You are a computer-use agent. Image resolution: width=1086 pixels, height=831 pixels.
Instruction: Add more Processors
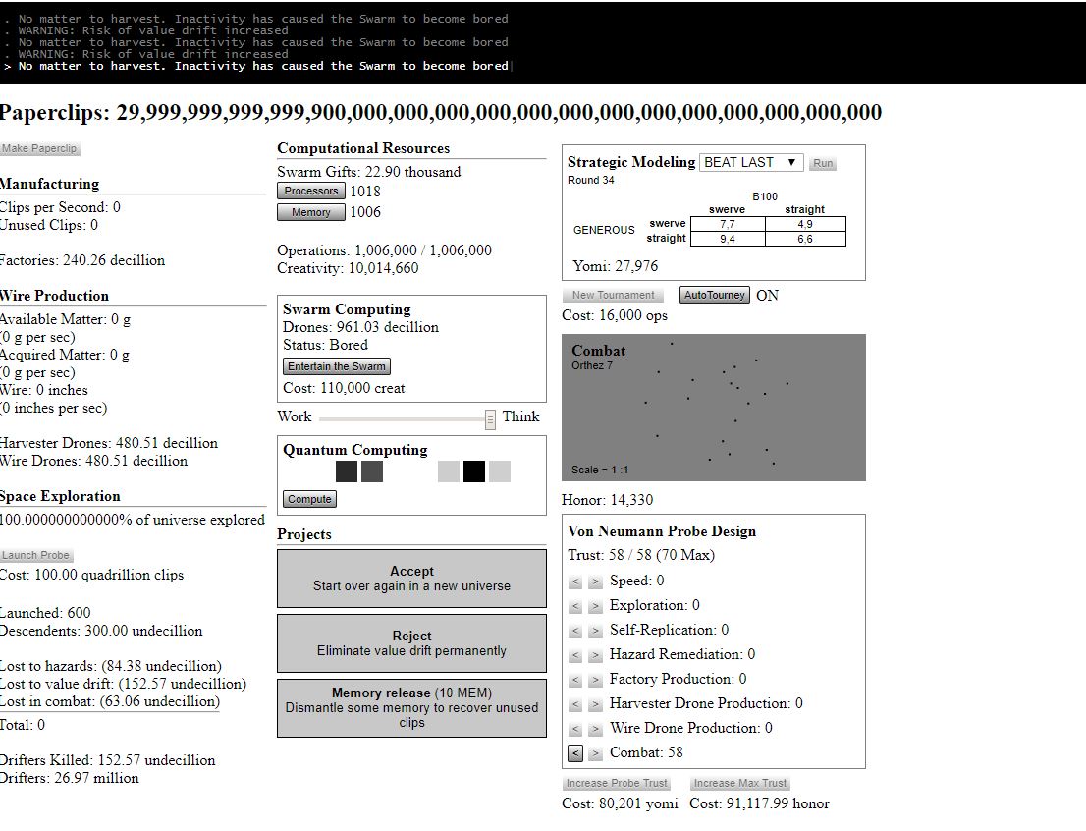(311, 191)
